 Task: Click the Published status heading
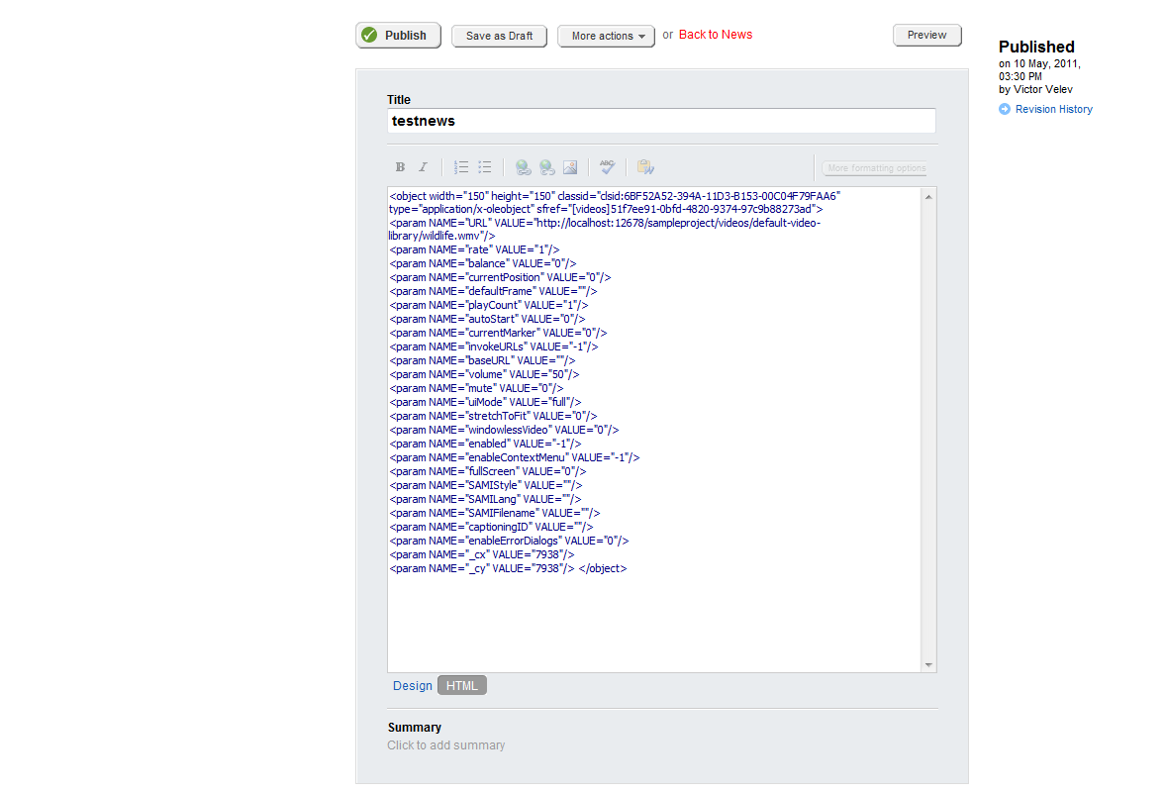tap(1036, 47)
